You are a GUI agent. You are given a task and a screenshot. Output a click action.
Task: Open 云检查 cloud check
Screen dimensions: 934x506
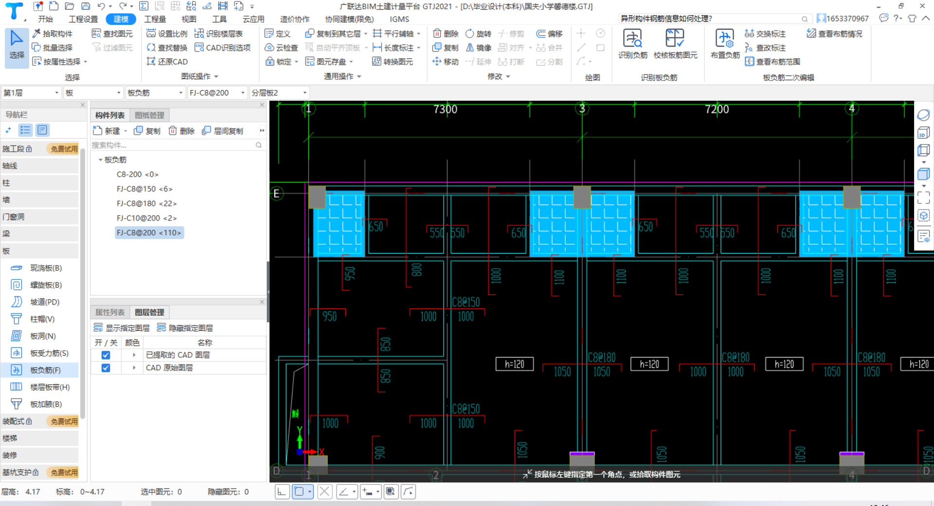point(281,48)
